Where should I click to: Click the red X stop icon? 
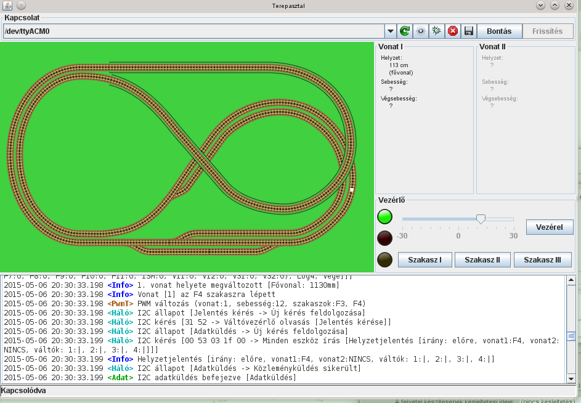coord(453,31)
